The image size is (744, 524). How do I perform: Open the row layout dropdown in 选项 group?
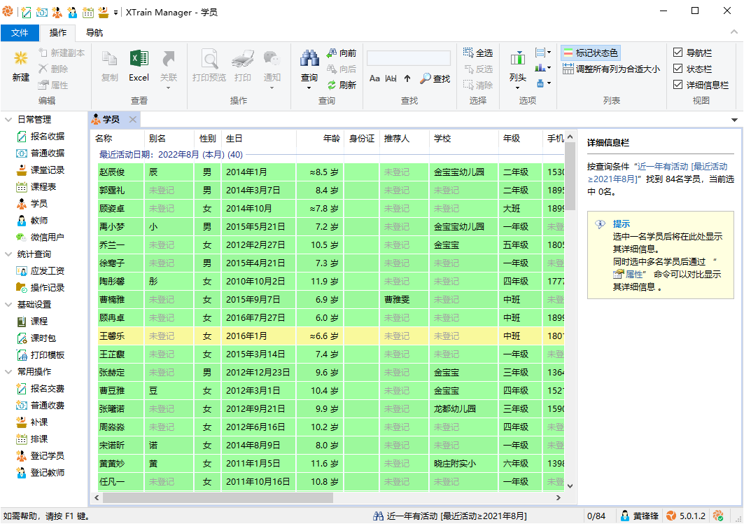(543, 53)
